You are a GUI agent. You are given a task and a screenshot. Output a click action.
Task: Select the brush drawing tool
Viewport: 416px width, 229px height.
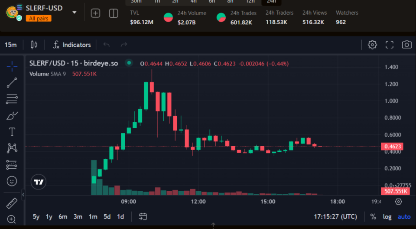point(12,115)
